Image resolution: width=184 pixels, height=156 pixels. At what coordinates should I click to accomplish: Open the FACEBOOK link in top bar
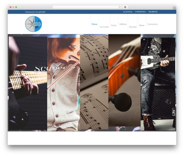[x=153, y=12]
